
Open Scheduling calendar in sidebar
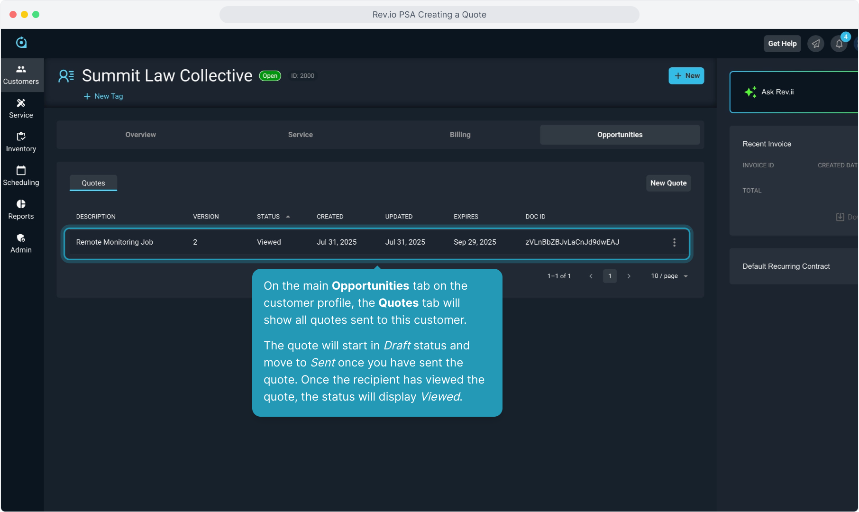(x=21, y=176)
